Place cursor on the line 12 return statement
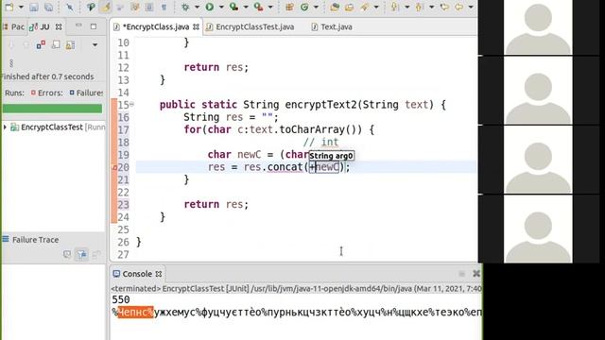 [216, 67]
